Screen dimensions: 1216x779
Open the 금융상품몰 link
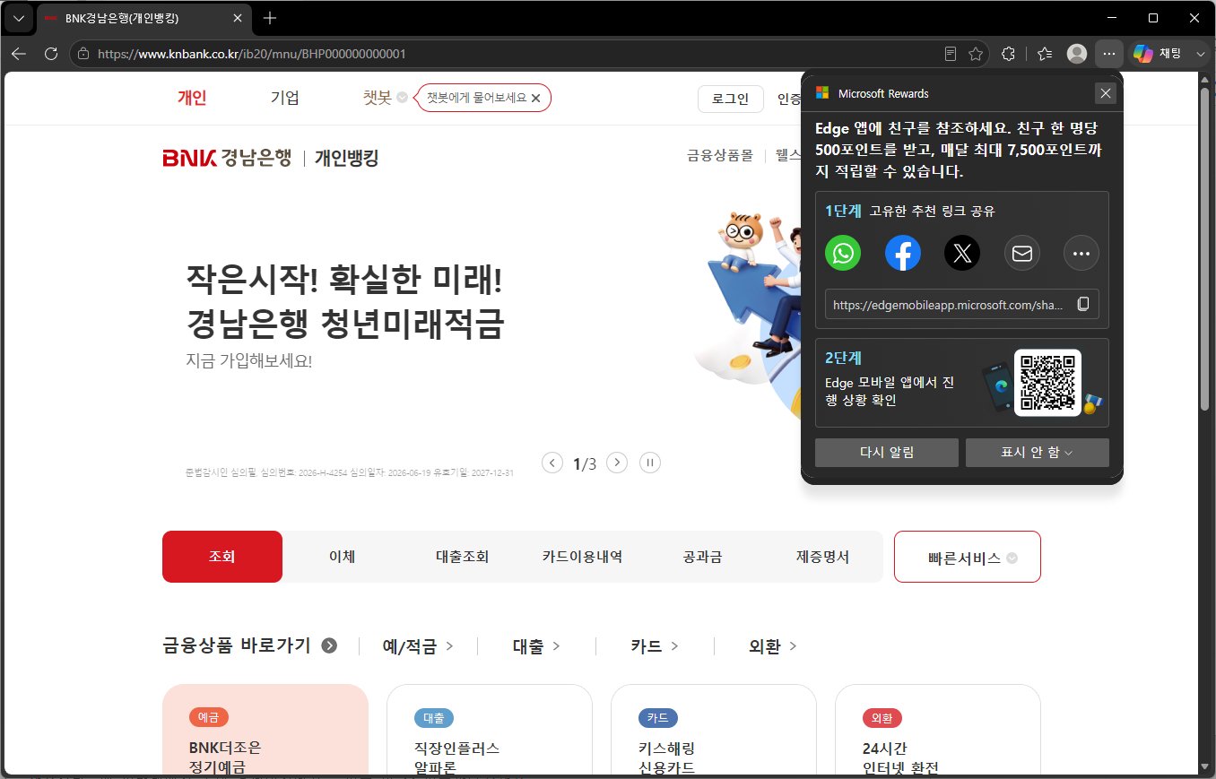coord(720,155)
